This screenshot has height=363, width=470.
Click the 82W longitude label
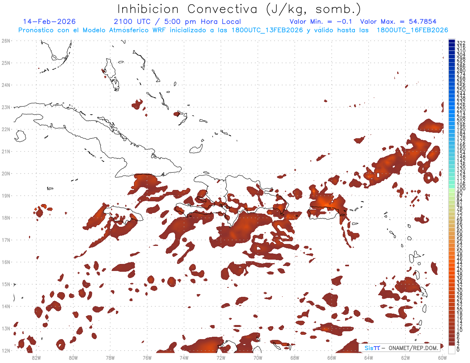tap(36, 358)
